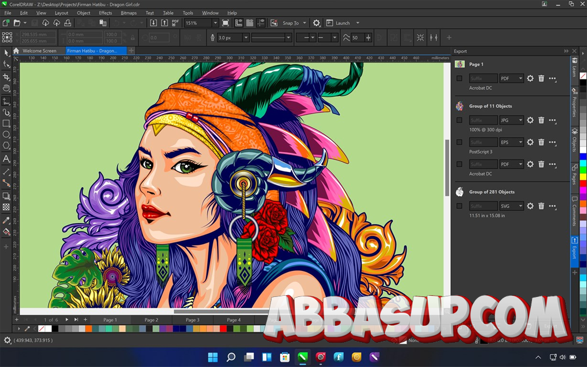Go to the Page 3 tab

(x=192, y=320)
